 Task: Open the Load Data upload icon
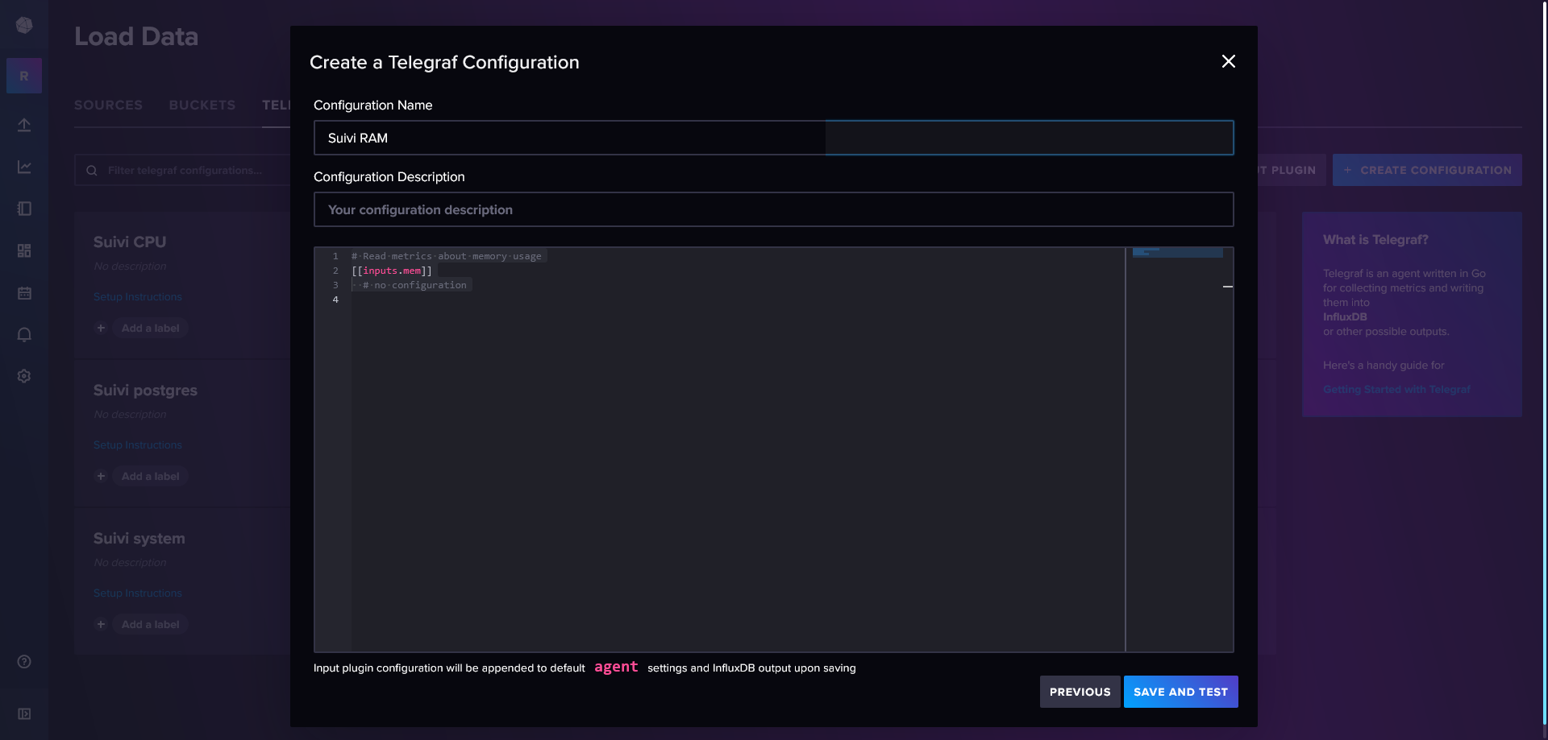[x=24, y=125]
